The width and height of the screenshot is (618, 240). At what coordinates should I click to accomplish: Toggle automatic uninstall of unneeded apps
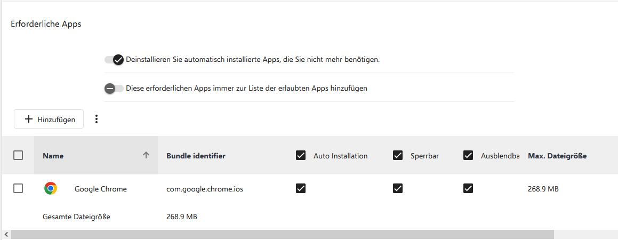click(x=114, y=60)
